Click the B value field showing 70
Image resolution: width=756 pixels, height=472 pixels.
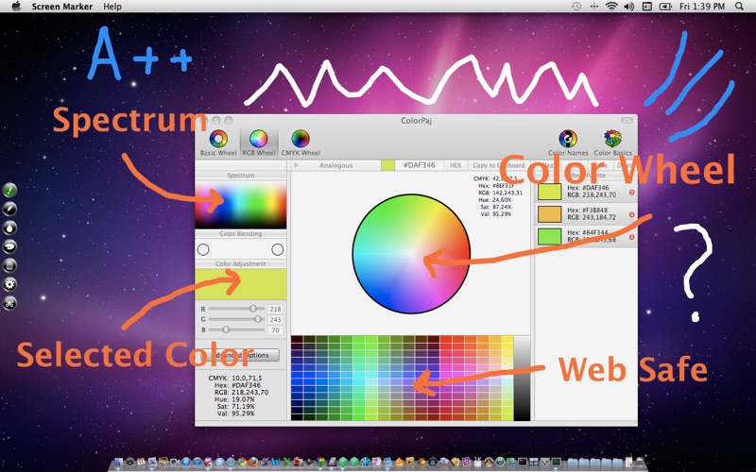[x=275, y=330]
